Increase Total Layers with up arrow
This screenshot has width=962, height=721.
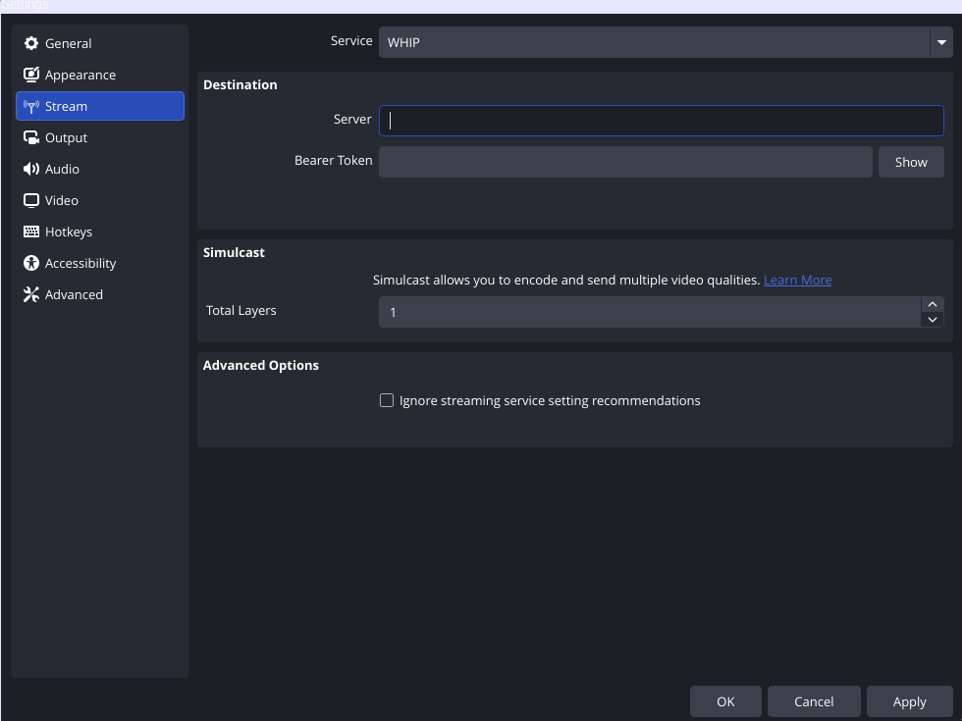coord(932,304)
